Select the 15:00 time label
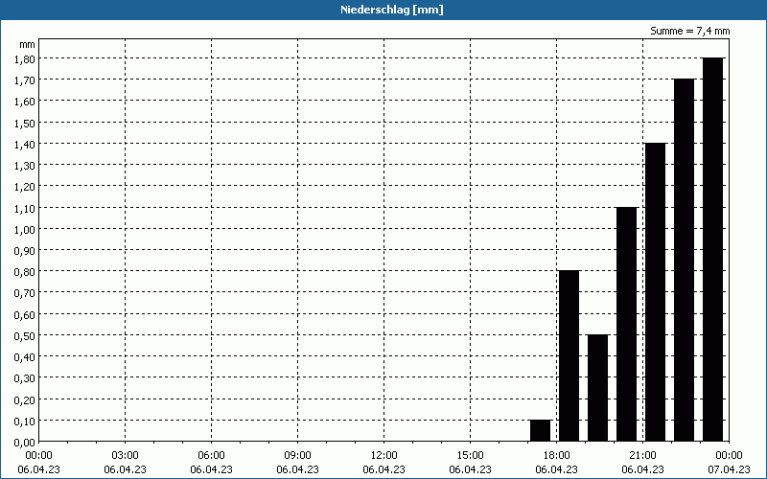The image size is (767, 479). pyautogui.click(x=470, y=456)
